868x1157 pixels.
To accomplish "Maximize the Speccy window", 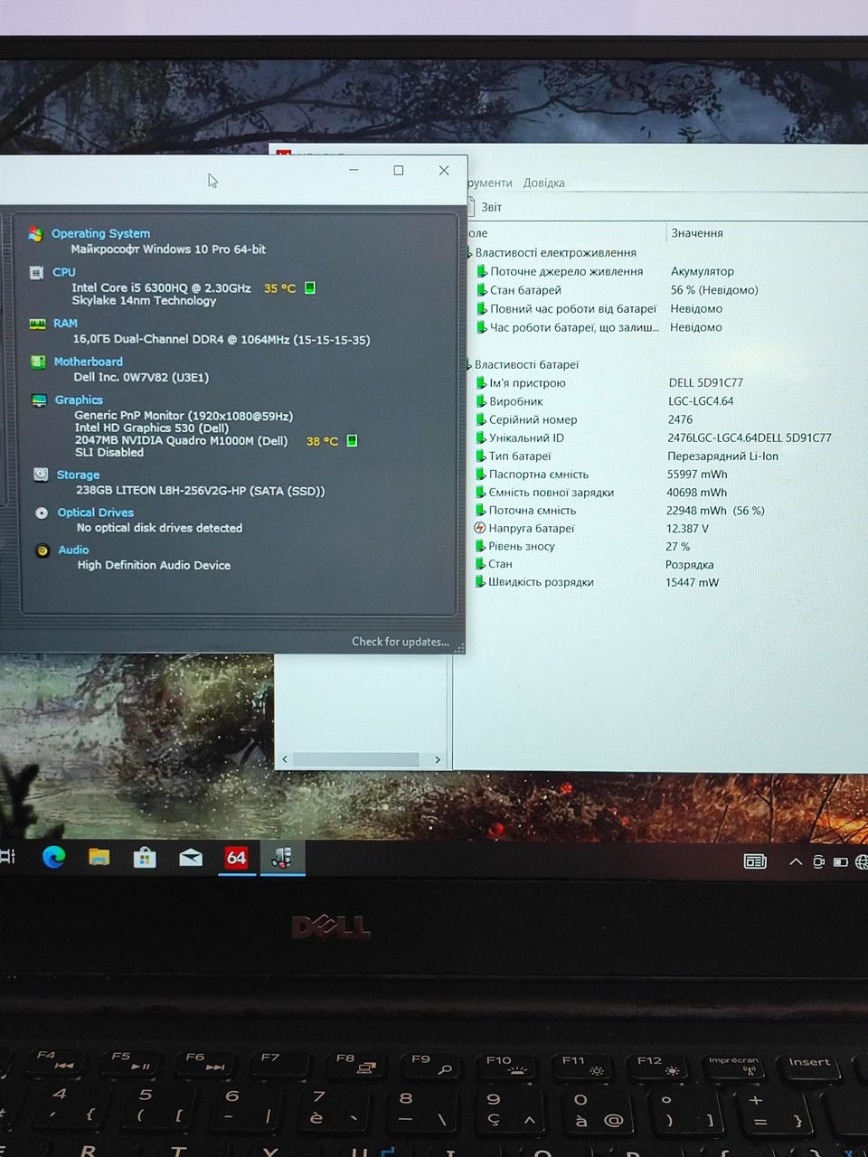I will click(x=398, y=170).
